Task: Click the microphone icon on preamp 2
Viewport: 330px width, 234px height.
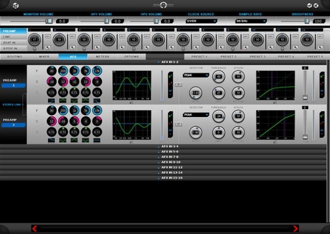Action: [x=72, y=47]
